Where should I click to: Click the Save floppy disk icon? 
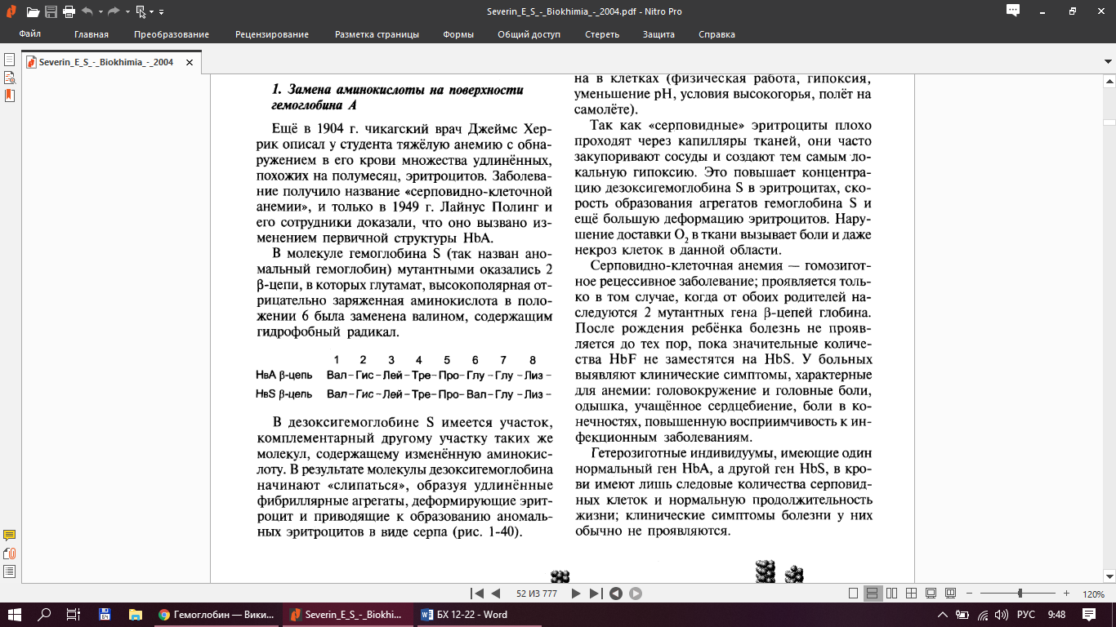51,12
